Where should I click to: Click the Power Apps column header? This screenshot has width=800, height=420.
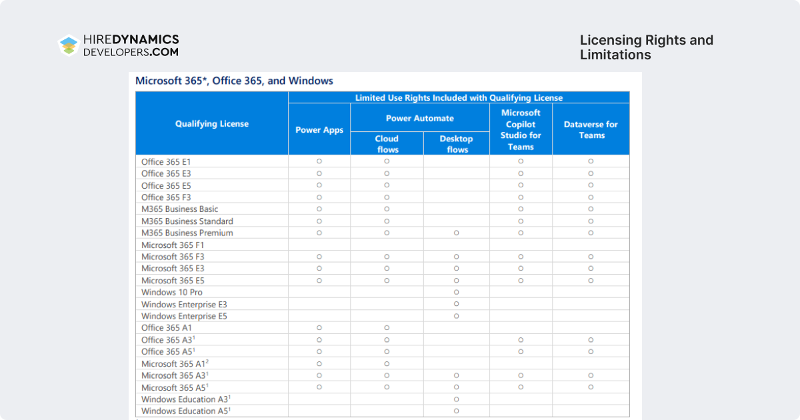(x=319, y=129)
